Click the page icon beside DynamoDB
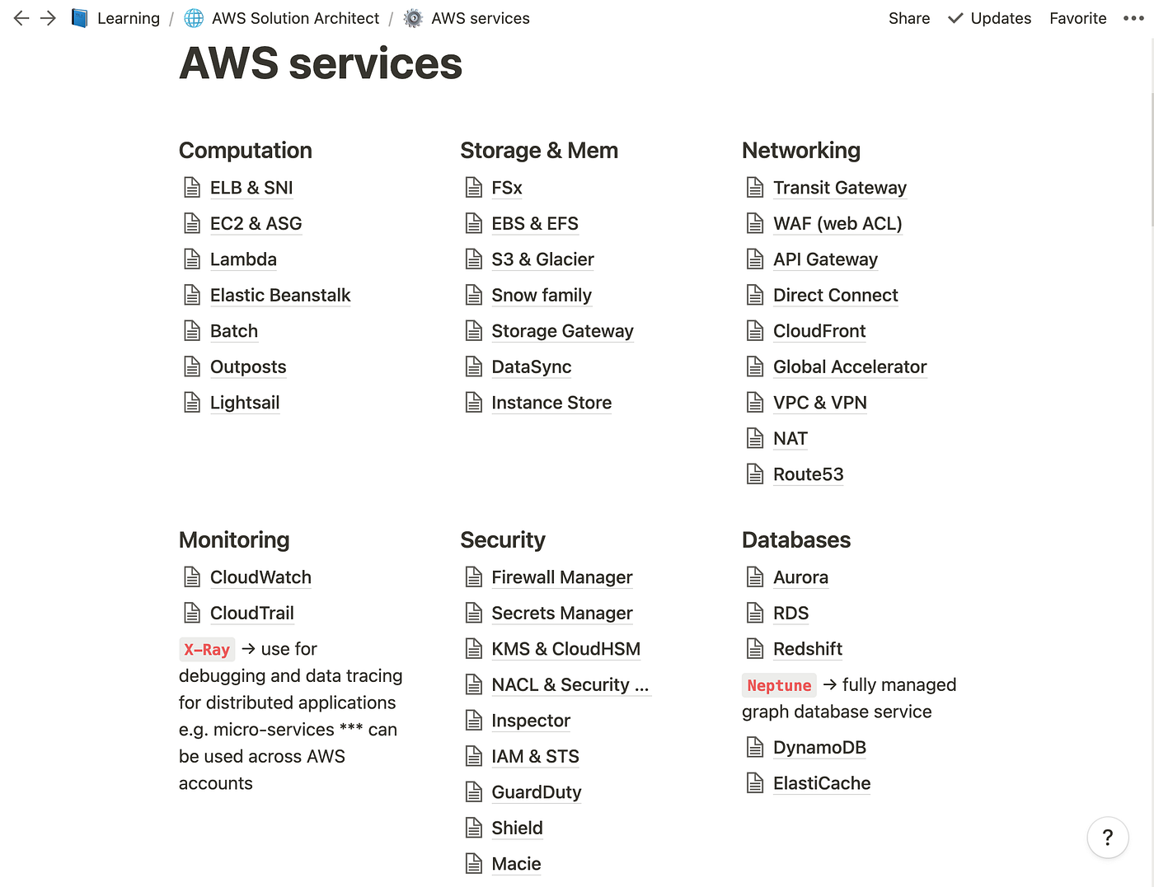Viewport: 1154px width, 887px height. (755, 748)
